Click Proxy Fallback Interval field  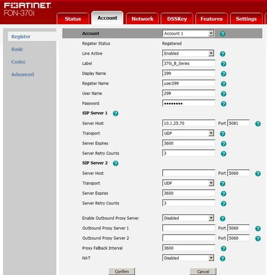coord(189,248)
